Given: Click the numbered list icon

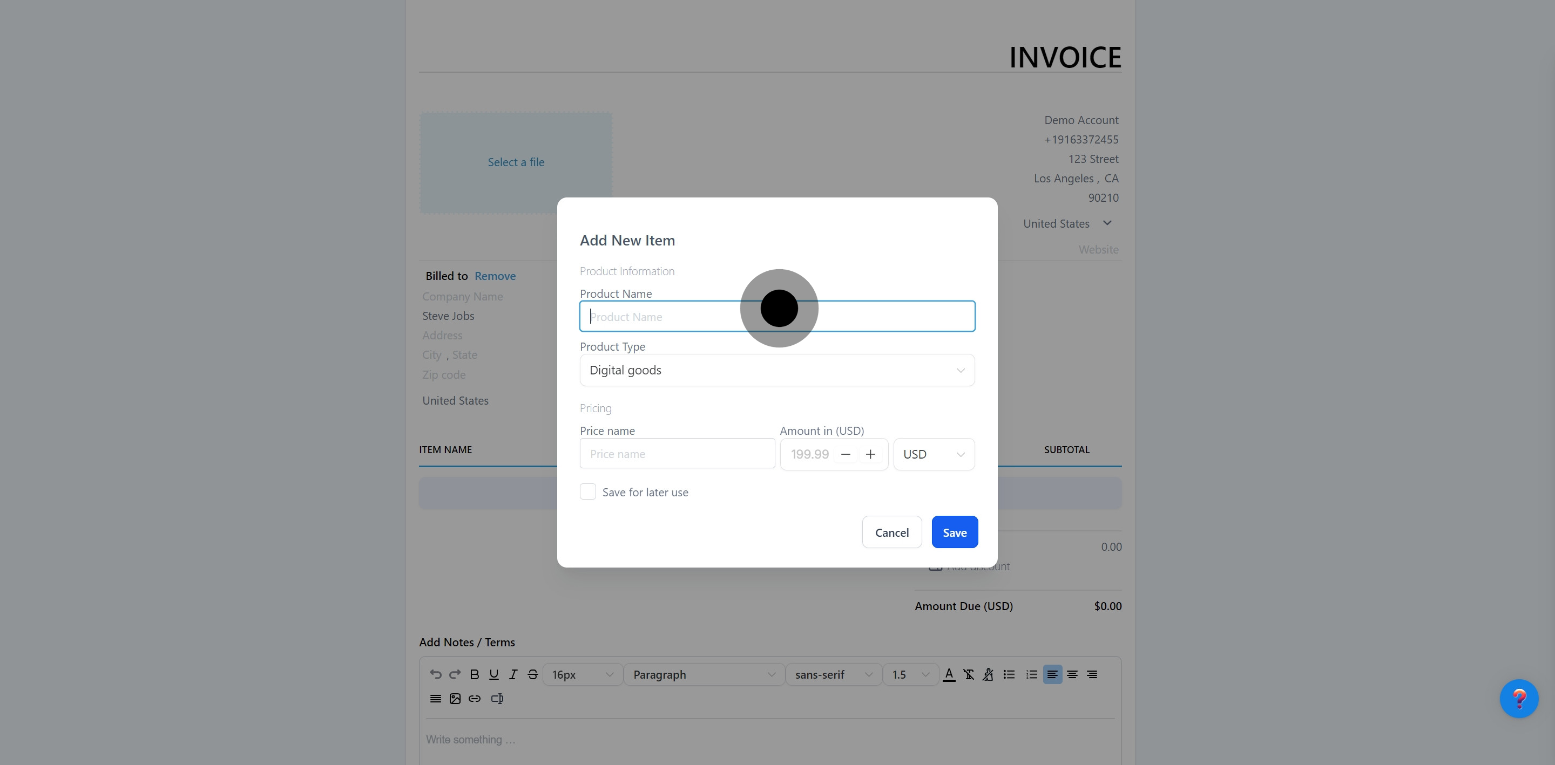Looking at the screenshot, I should 1031,674.
